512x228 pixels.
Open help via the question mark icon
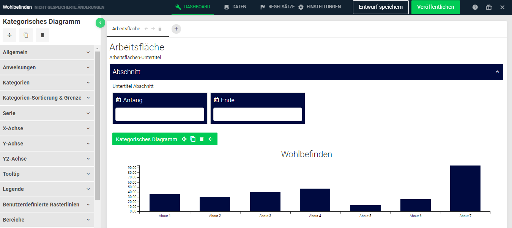pos(475,7)
